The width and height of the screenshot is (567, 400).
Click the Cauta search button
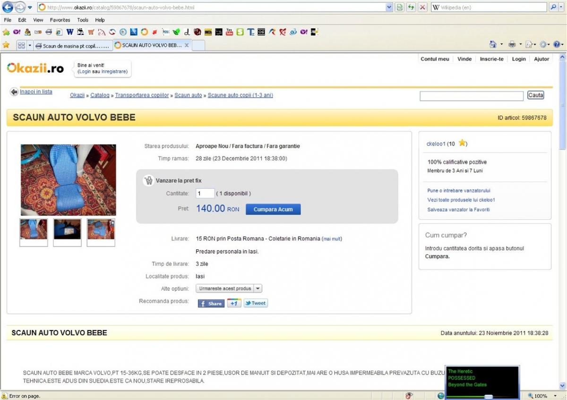coord(536,95)
